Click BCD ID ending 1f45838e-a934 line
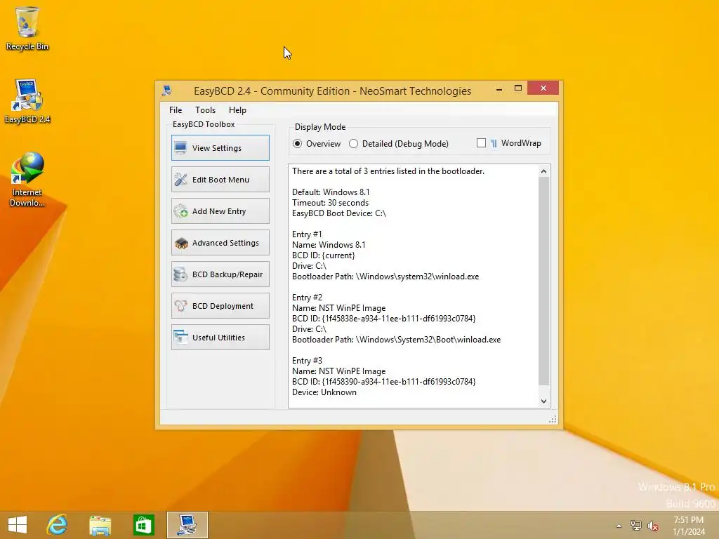The height and width of the screenshot is (539, 719). 384,319
